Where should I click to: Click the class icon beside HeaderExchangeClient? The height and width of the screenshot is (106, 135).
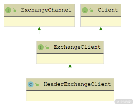point(31,84)
